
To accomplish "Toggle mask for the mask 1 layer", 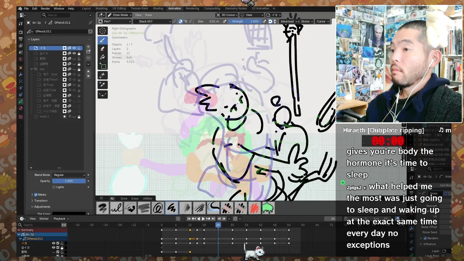I will (x=65, y=117).
